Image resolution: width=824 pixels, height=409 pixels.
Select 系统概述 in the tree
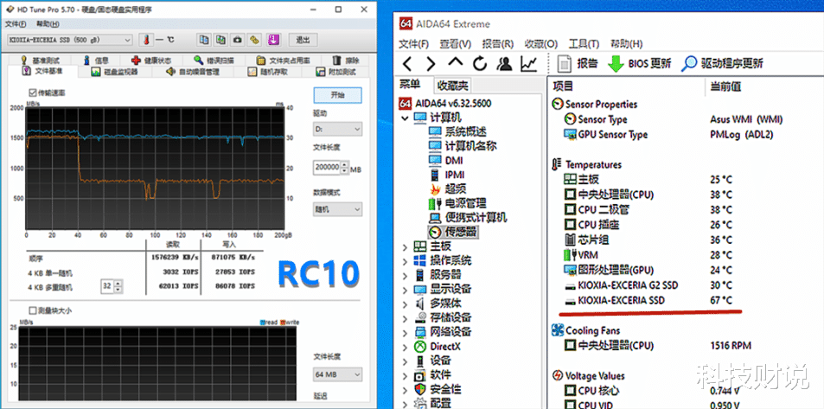tap(465, 131)
